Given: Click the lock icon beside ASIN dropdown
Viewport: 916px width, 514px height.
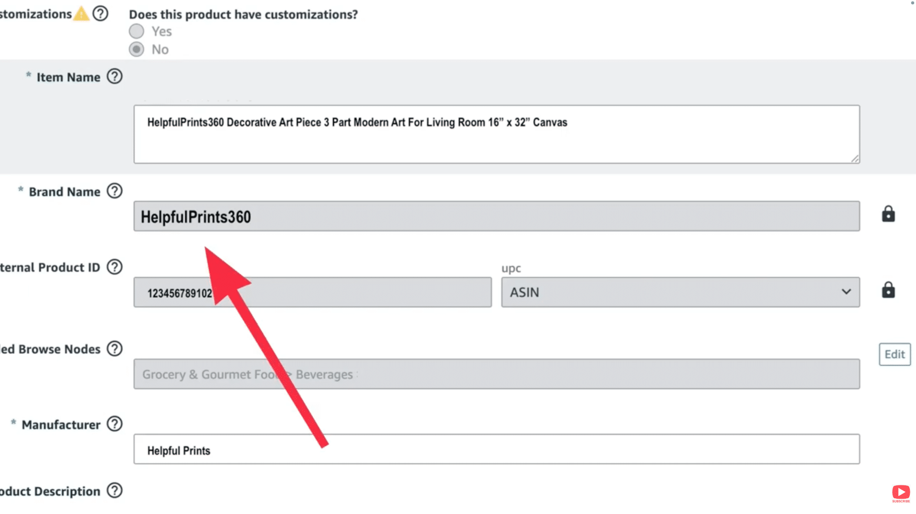Looking at the screenshot, I should (x=888, y=289).
